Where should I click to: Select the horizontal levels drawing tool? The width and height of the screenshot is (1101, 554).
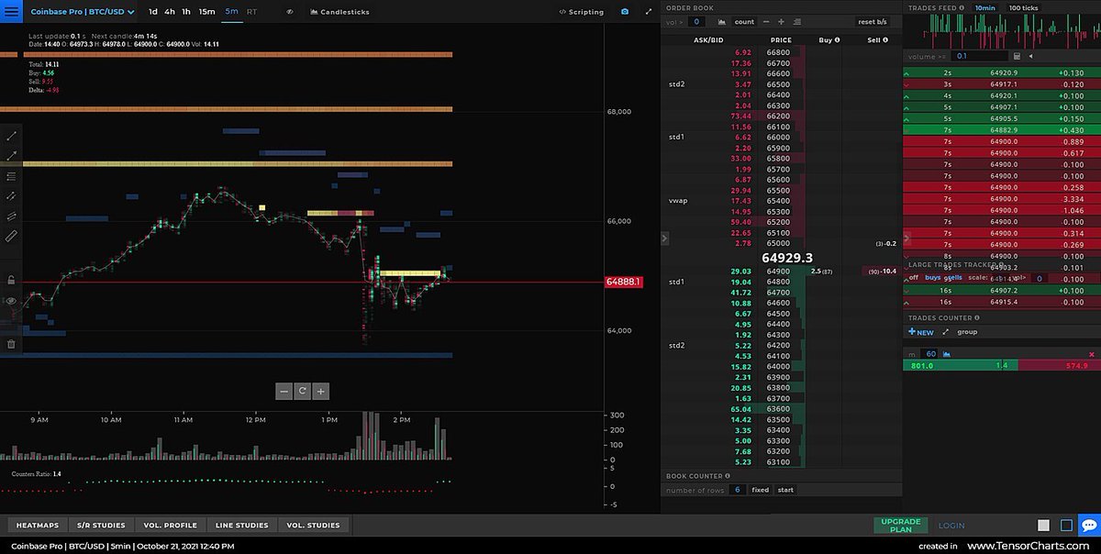click(x=11, y=176)
